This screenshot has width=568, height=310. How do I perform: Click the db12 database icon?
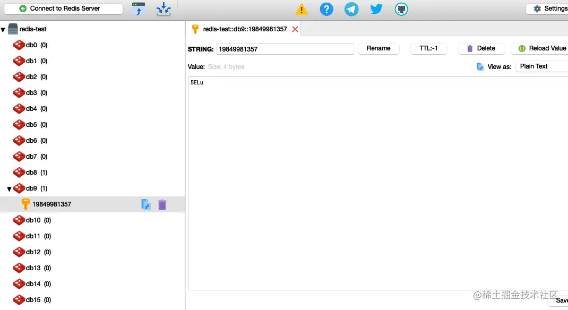pyautogui.click(x=19, y=252)
